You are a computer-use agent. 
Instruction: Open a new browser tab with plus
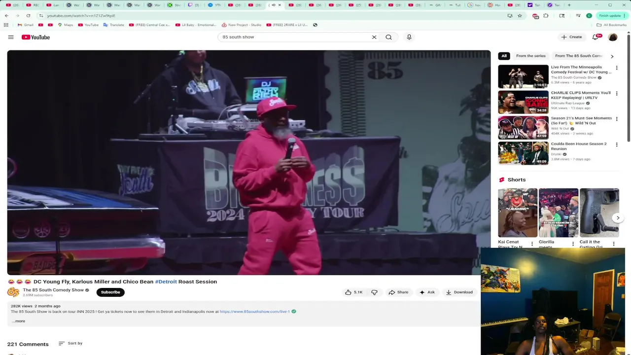[569, 5]
